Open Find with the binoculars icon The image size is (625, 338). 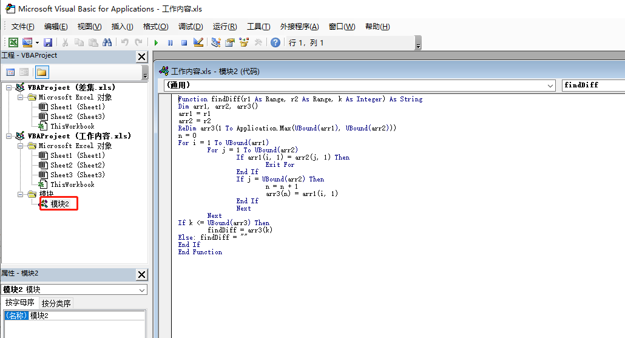point(107,42)
